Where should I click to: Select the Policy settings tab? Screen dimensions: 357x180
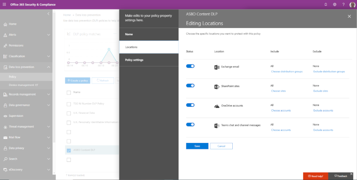(x=149, y=60)
